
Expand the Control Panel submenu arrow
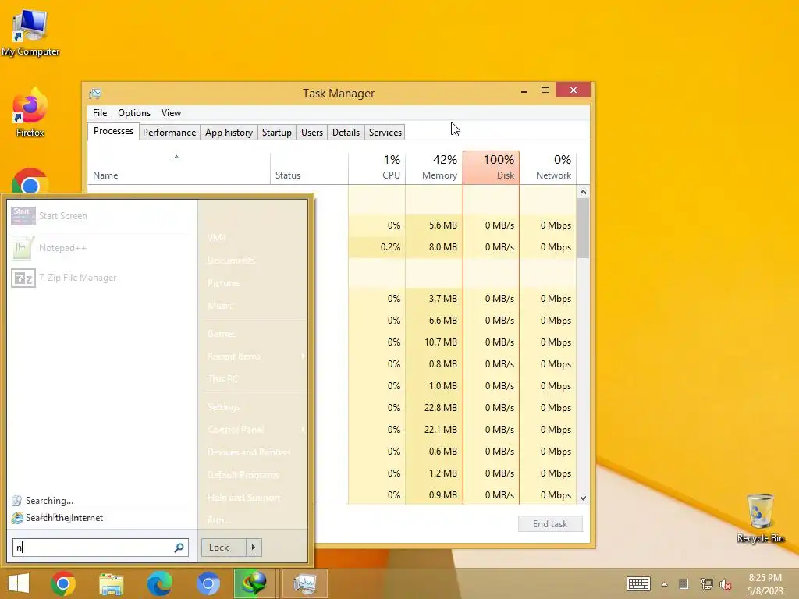[304, 430]
